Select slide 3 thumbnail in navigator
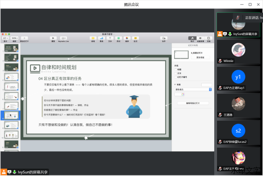The height and width of the screenshot is (176, 263). (11, 67)
